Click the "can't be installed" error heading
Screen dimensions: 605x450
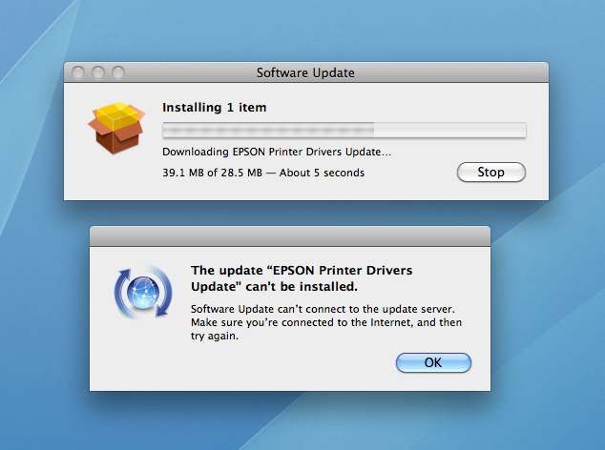click(x=302, y=278)
